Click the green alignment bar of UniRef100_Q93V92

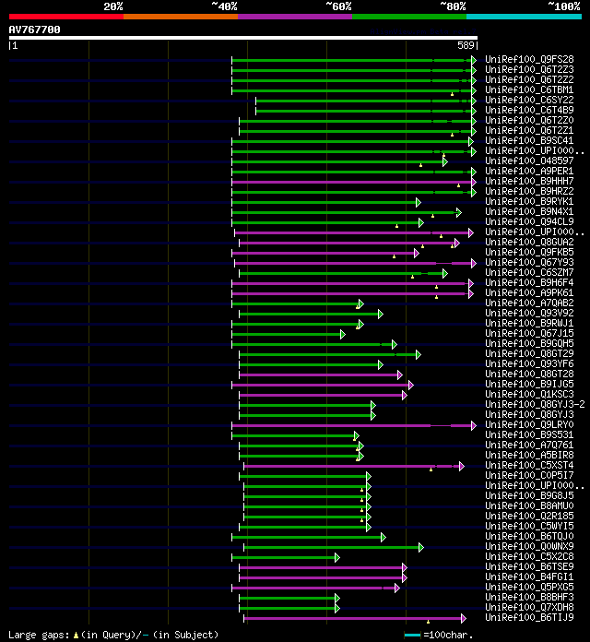309,314
